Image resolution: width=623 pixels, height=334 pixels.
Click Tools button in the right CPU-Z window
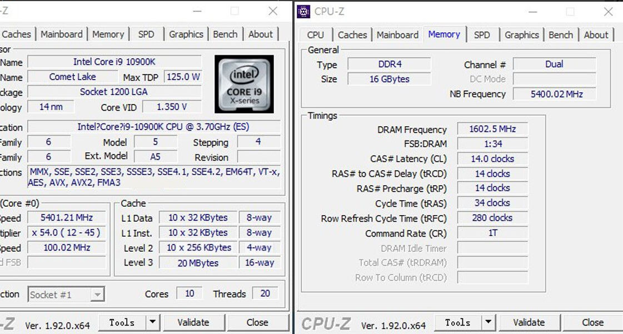click(458, 322)
